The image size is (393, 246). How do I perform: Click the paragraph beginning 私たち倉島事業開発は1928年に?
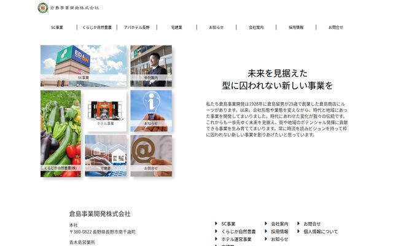(277, 119)
